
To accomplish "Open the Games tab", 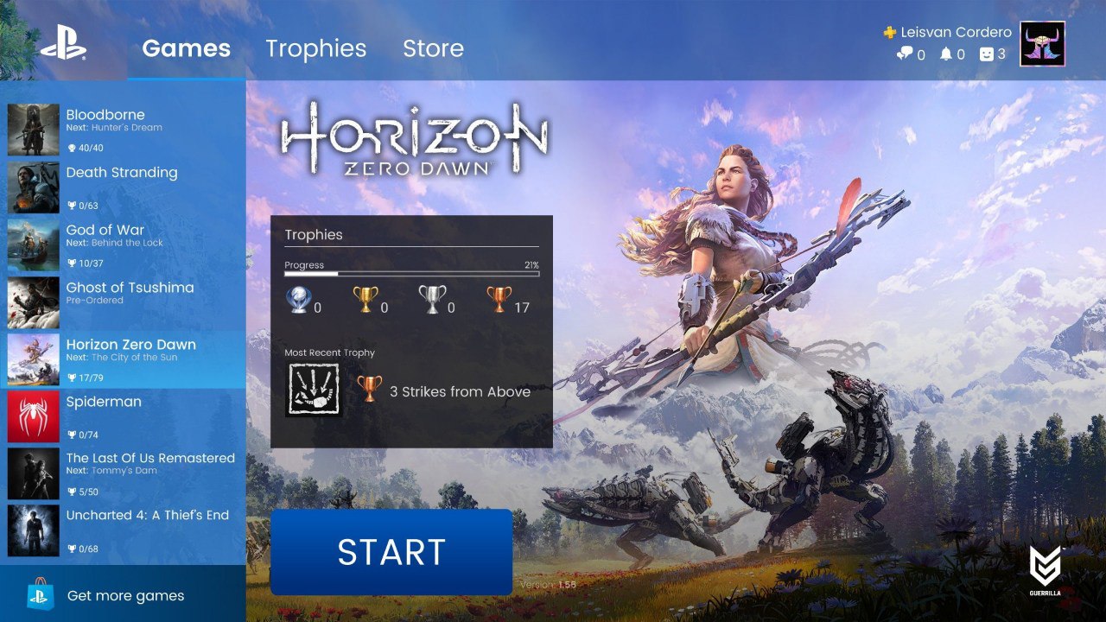I will (186, 48).
